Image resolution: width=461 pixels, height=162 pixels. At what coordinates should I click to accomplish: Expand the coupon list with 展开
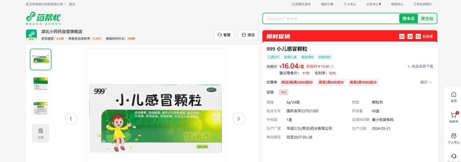tap(426, 82)
